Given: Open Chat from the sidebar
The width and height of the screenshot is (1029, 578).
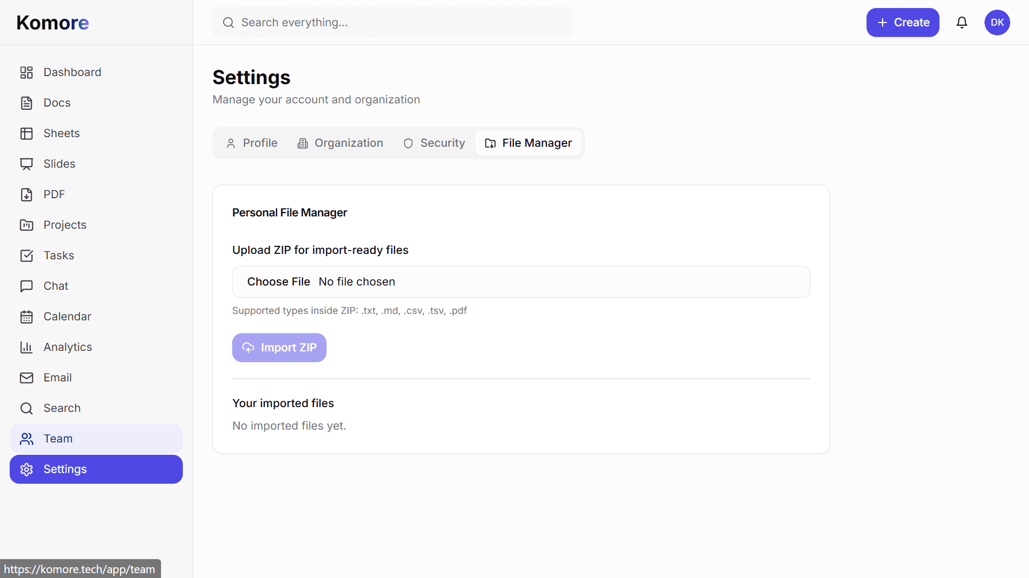Looking at the screenshot, I should pyautogui.click(x=55, y=286).
